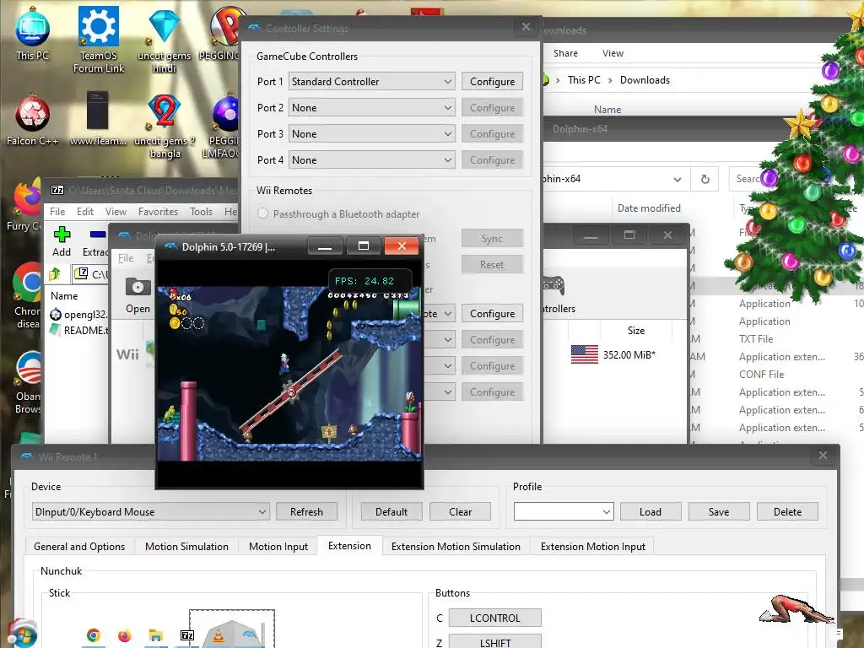Click the File Explorer taskbar icon

[x=156, y=636]
